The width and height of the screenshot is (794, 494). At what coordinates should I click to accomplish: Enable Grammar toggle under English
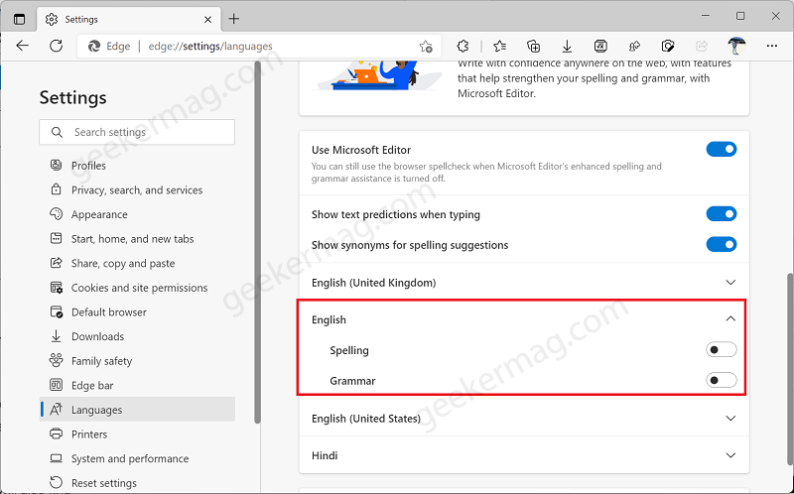(722, 380)
